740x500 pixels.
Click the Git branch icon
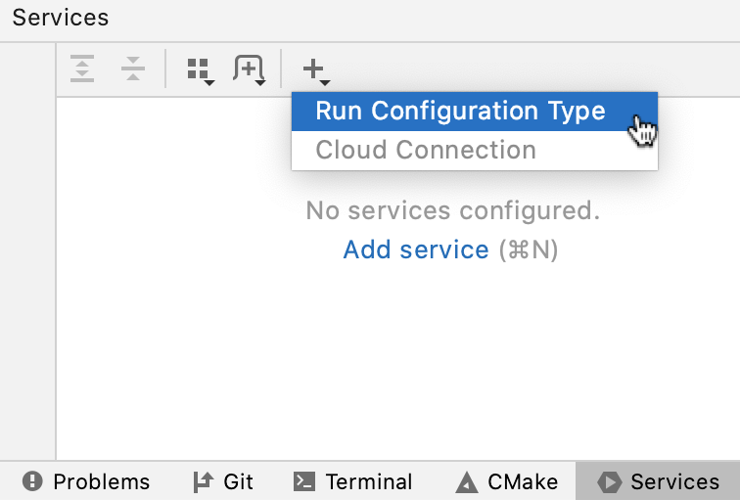click(203, 481)
